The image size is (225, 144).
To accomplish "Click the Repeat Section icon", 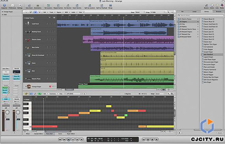I will (58, 6).
